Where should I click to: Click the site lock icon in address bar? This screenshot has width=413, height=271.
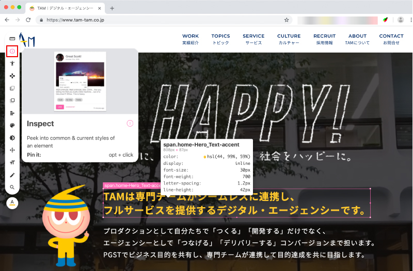coord(41,20)
